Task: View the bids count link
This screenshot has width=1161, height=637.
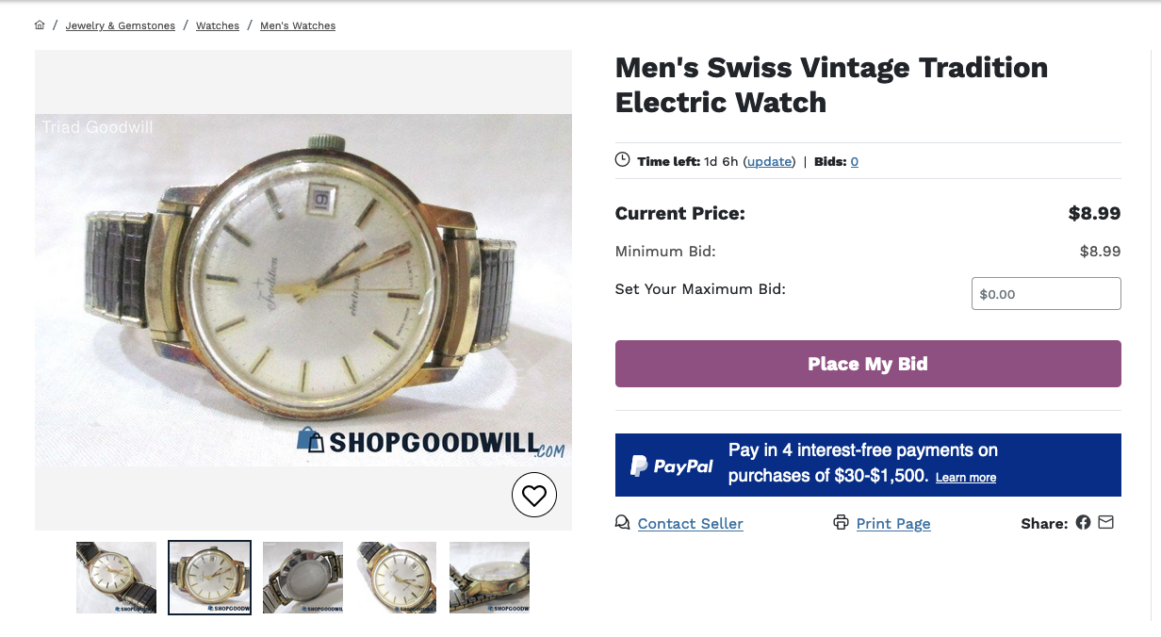Action: tap(854, 161)
